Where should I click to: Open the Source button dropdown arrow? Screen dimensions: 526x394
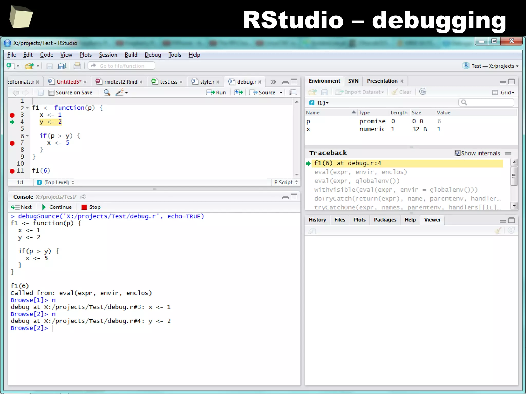pos(281,93)
